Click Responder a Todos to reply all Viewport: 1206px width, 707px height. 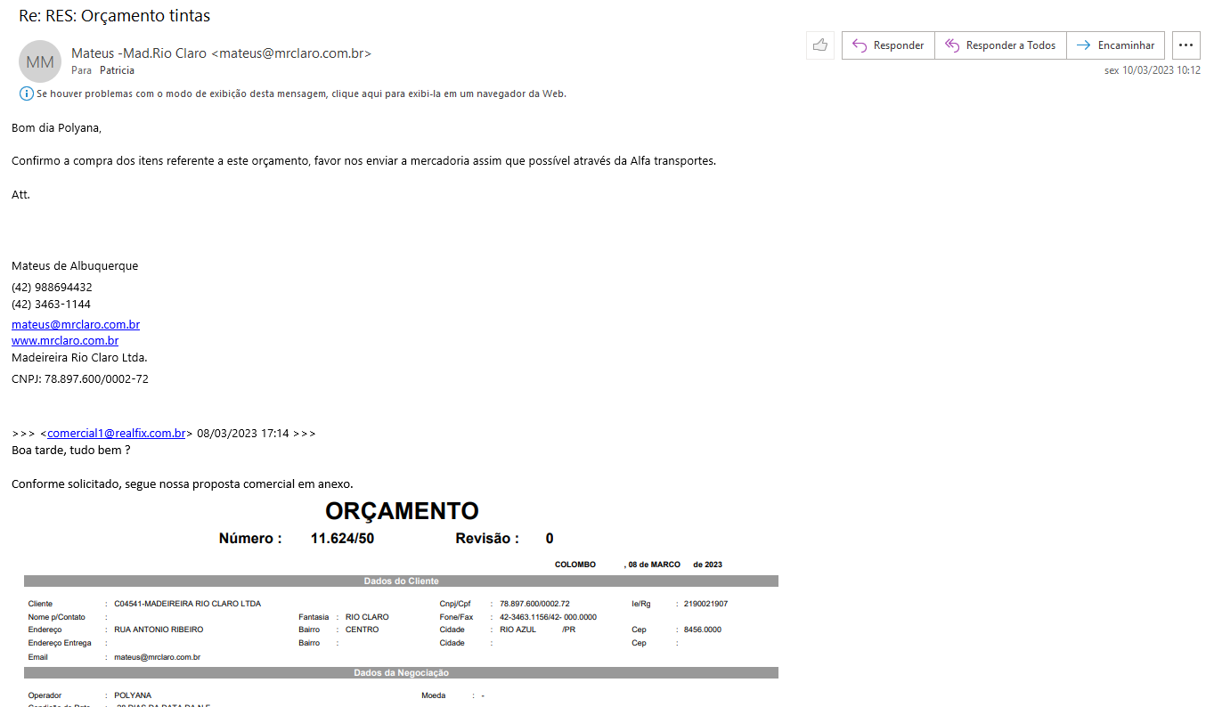[1000, 45]
